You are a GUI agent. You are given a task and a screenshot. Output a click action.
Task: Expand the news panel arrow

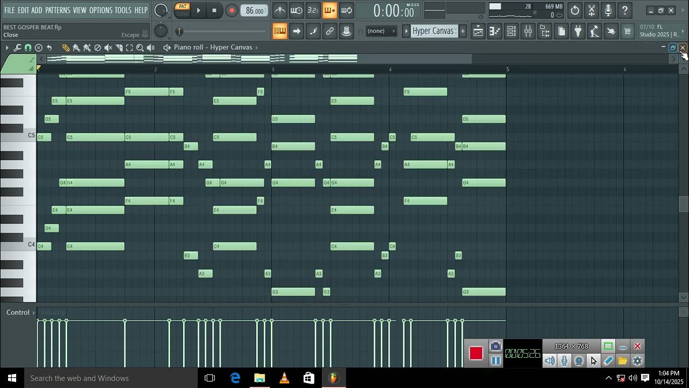click(682, 31)
